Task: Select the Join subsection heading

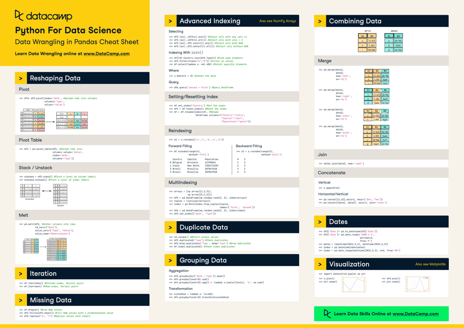Action: (x=322, y=154)
